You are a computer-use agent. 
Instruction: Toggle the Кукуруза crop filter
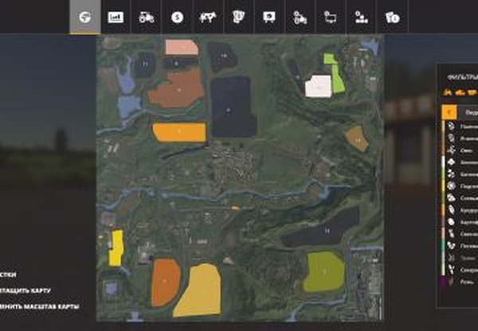tap(460, 210)
